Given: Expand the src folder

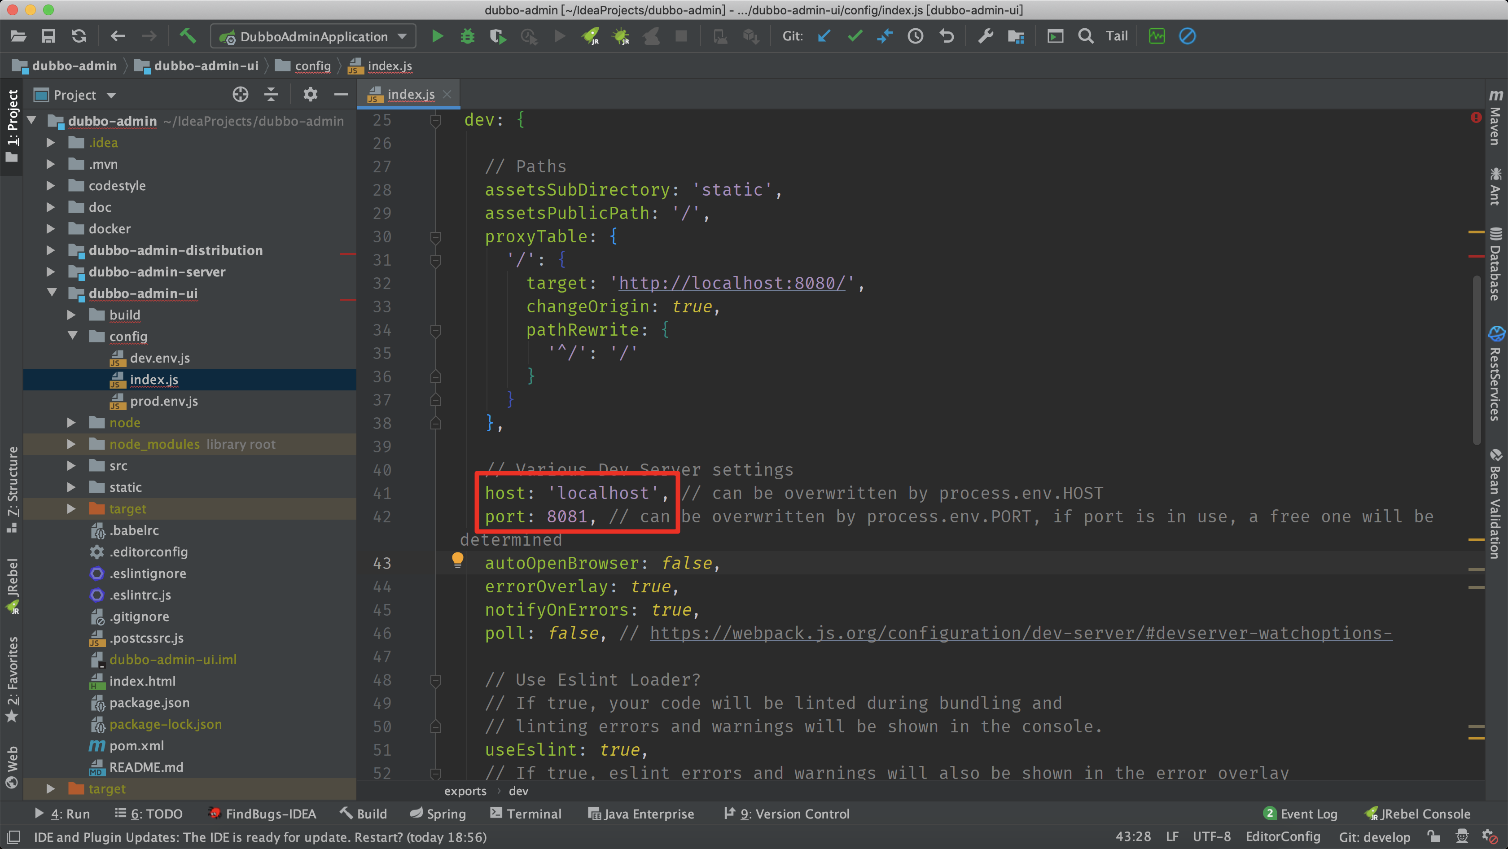Looking at the screenshot, I should click(x=71, y=466).
